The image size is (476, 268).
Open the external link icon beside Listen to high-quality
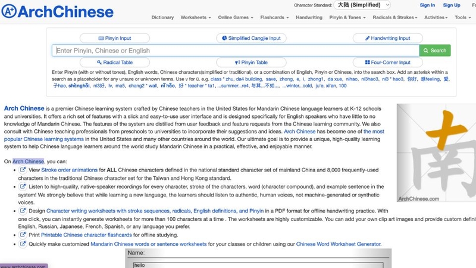(x=23, y=186)
